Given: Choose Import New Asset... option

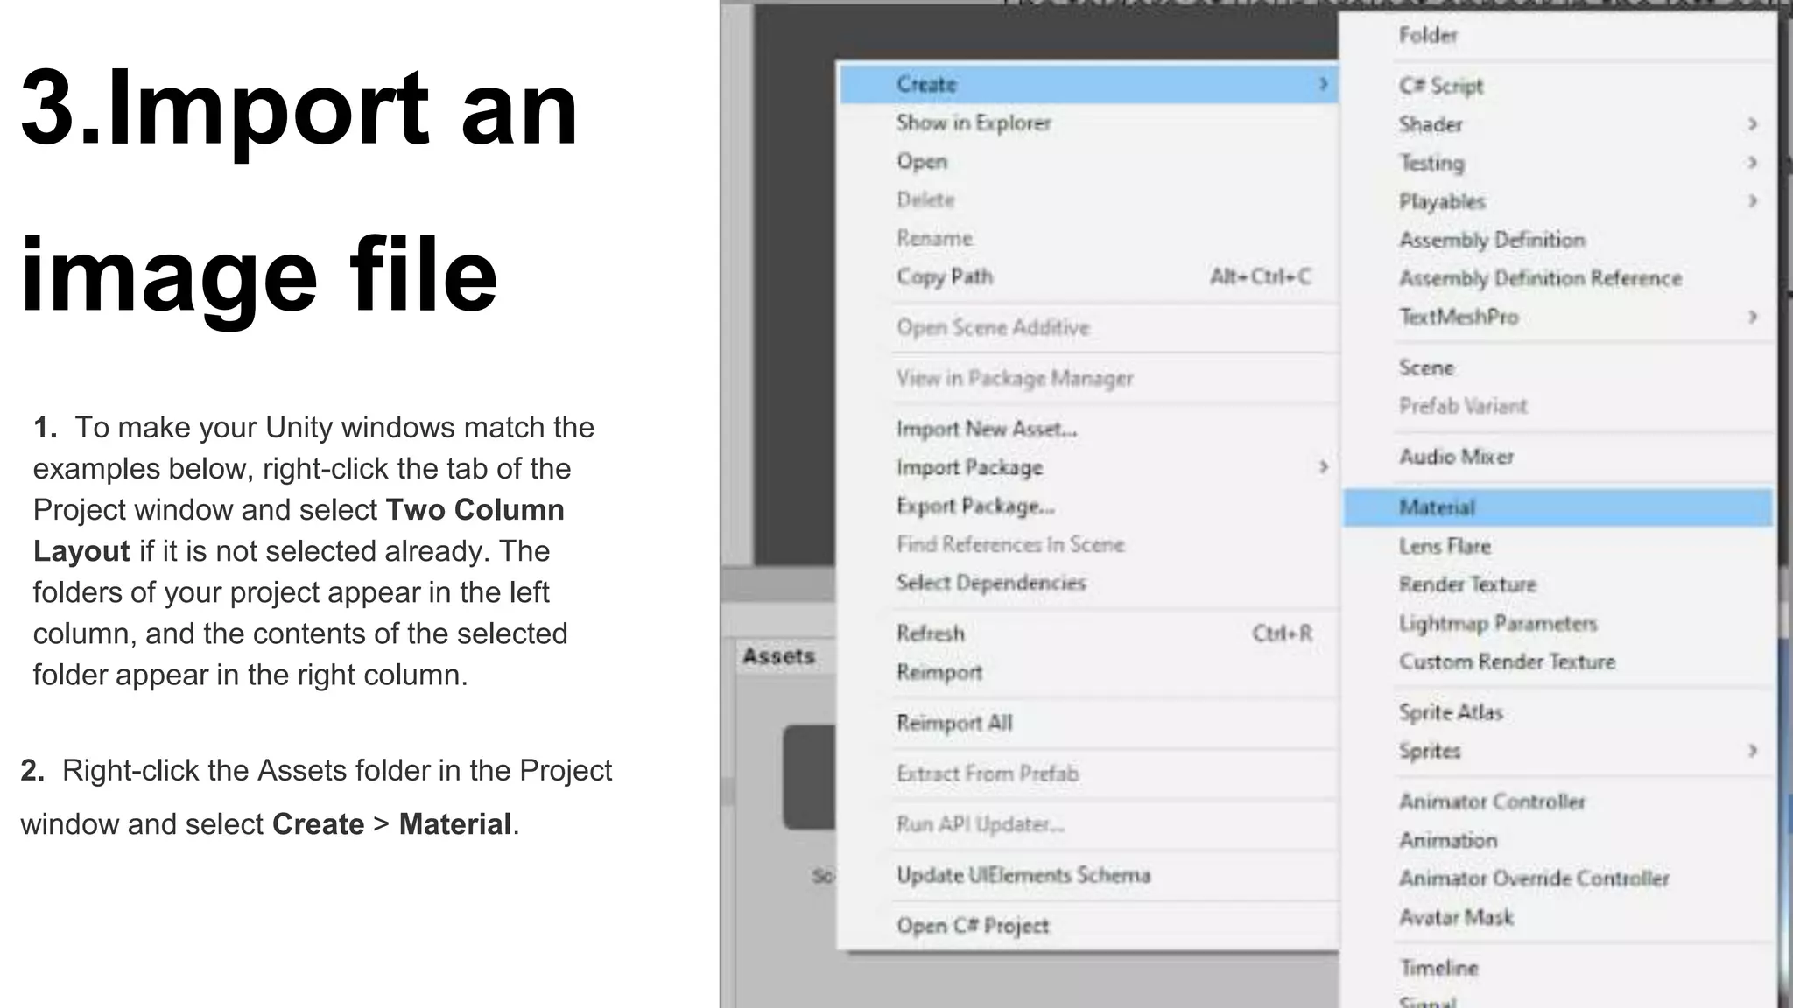Looking at the screenshot, I should 1088,429.
